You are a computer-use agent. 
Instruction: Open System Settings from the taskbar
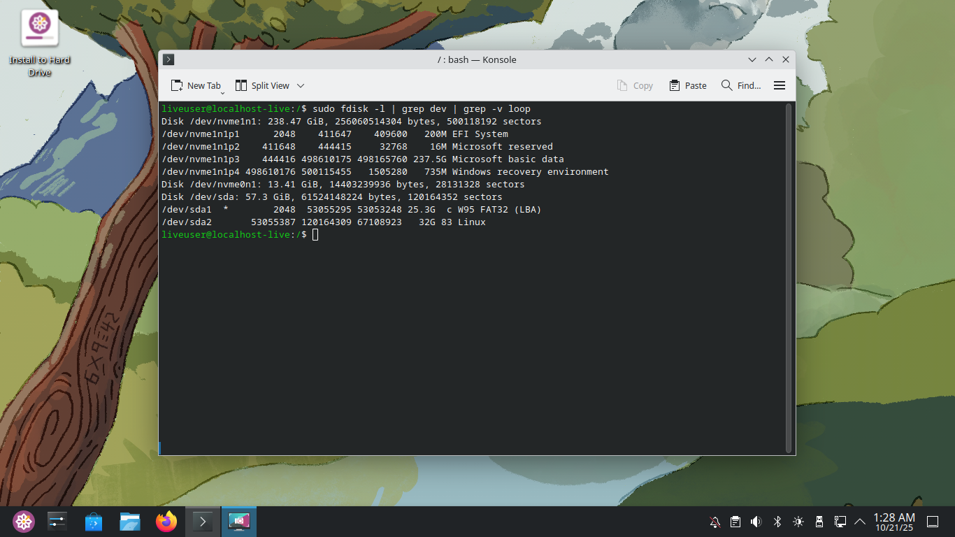tap(57, 522)
